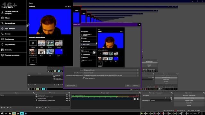Image resolution: width=205 pixels, height=115 pixels.
Task: Select Office1 background effect in Skype window
Action: coord(50,43)
